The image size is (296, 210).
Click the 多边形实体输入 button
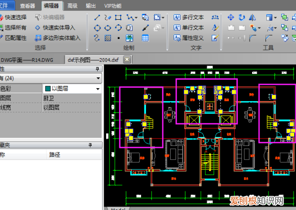(x=58, y=38)
